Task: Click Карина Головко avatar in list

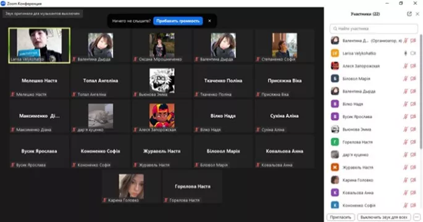Action: pyautogui.click(x=335, y=180)
